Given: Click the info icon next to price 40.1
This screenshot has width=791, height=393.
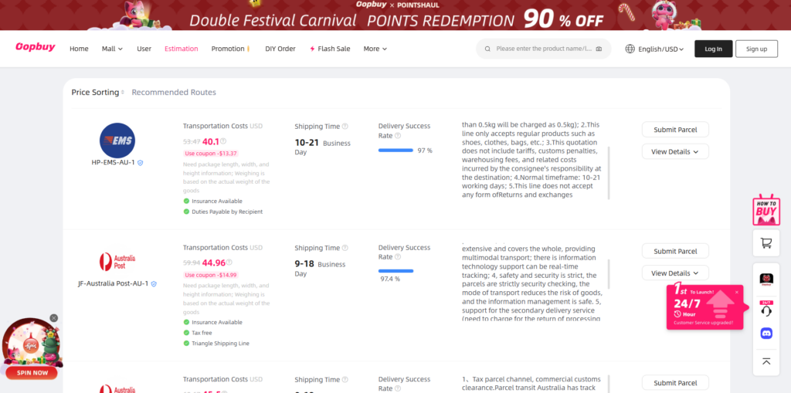Looking at the screenshot, I should click(x=224, y=141).
